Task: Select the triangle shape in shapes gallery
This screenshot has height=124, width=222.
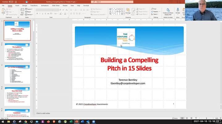Action: point(111,12)
